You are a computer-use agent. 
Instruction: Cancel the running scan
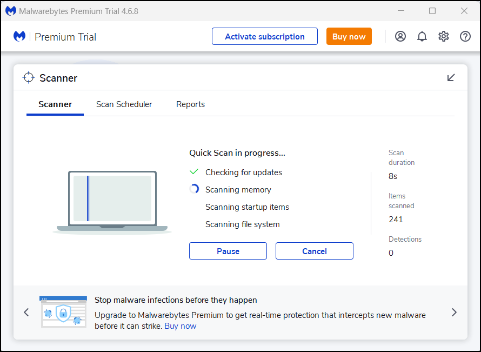click(314, 251)
